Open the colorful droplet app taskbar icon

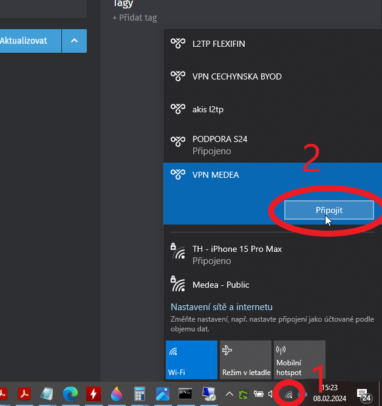pyautogui.click(x=117, y=394)
